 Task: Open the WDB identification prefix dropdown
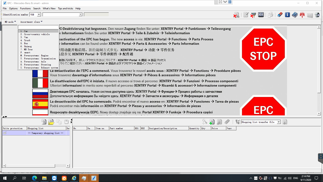39,15
